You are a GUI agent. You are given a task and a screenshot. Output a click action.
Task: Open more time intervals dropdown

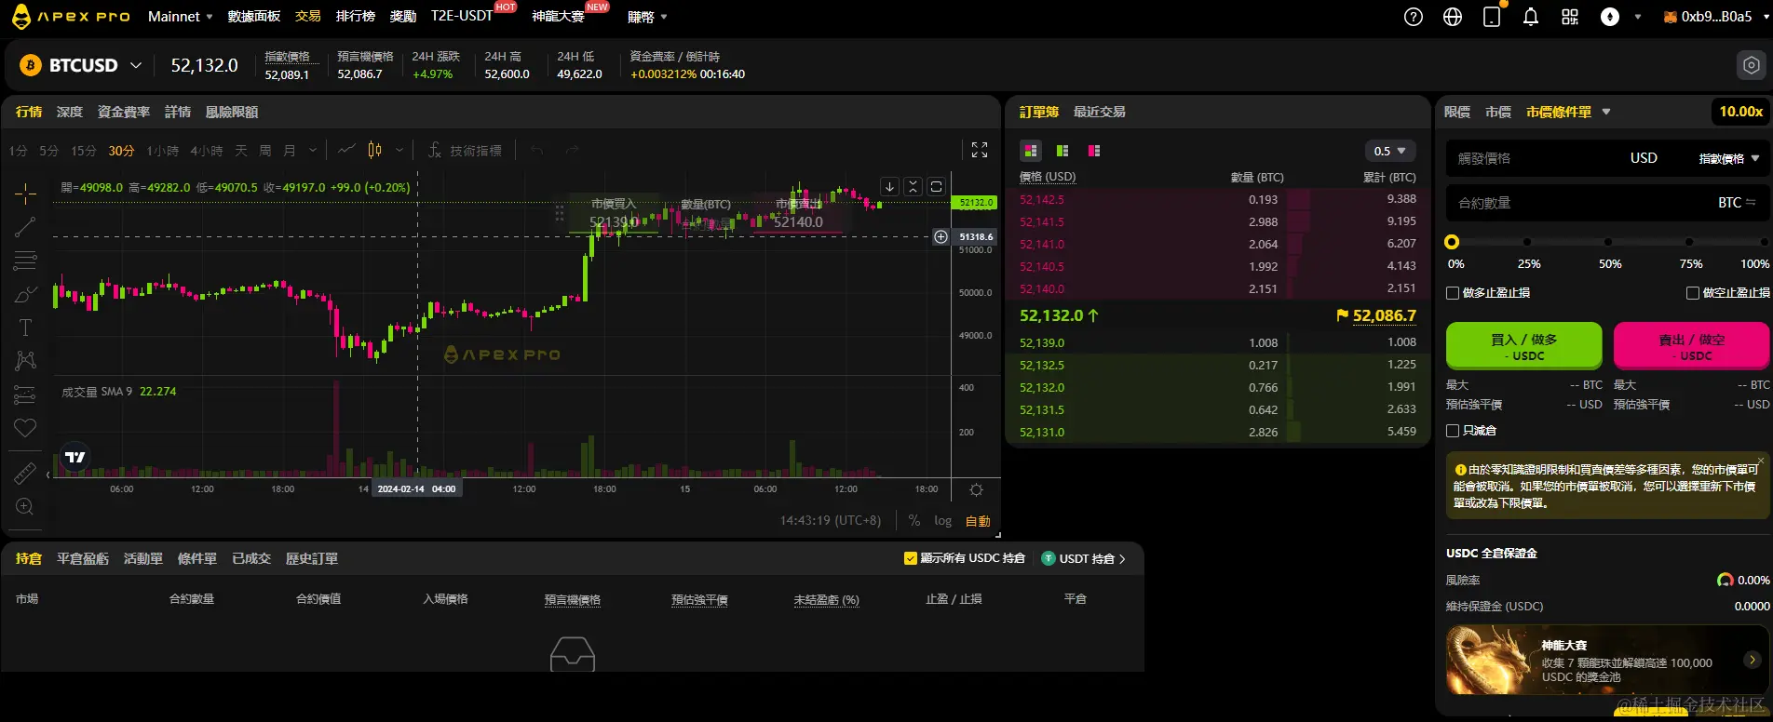313,150
